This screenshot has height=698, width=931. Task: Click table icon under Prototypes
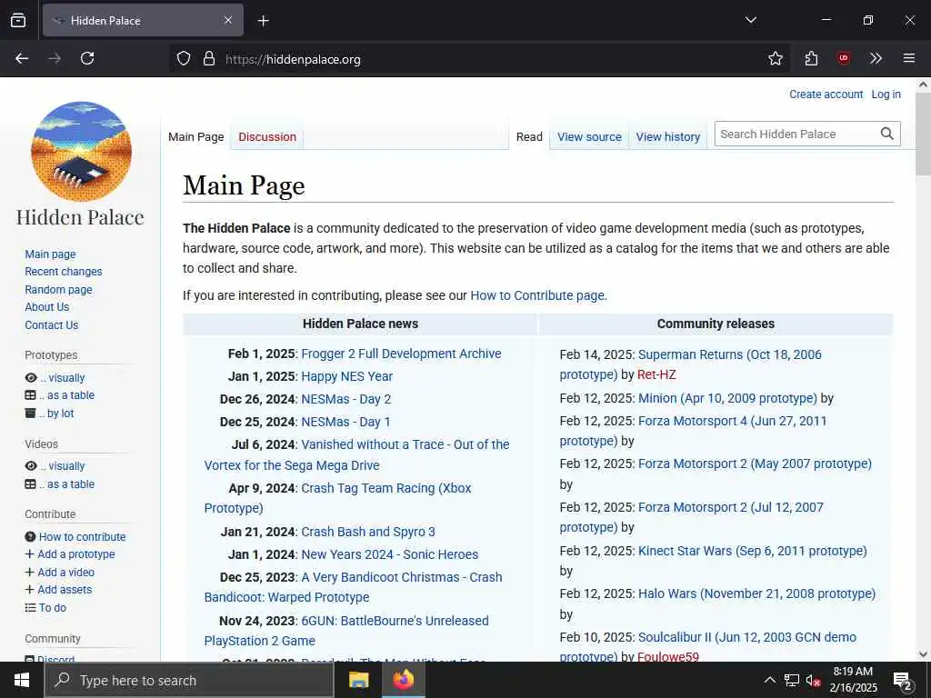pyautogui.click(x=30, y=395)
